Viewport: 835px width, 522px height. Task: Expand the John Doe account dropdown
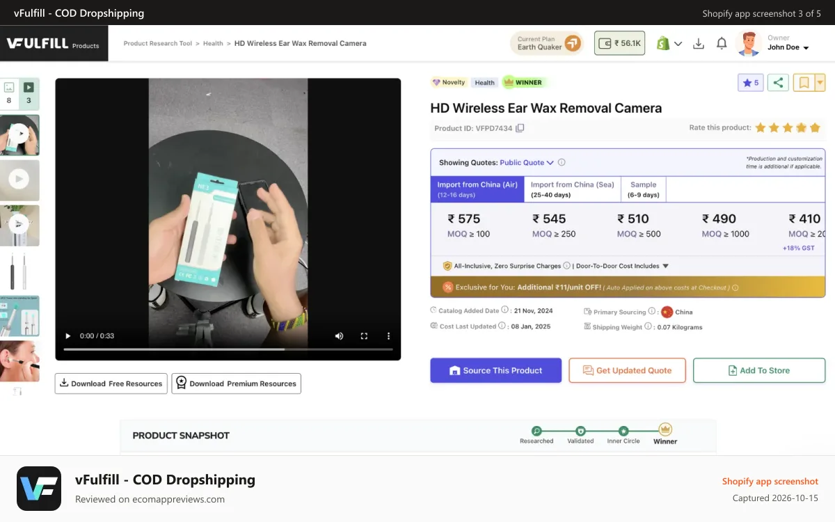806,48
